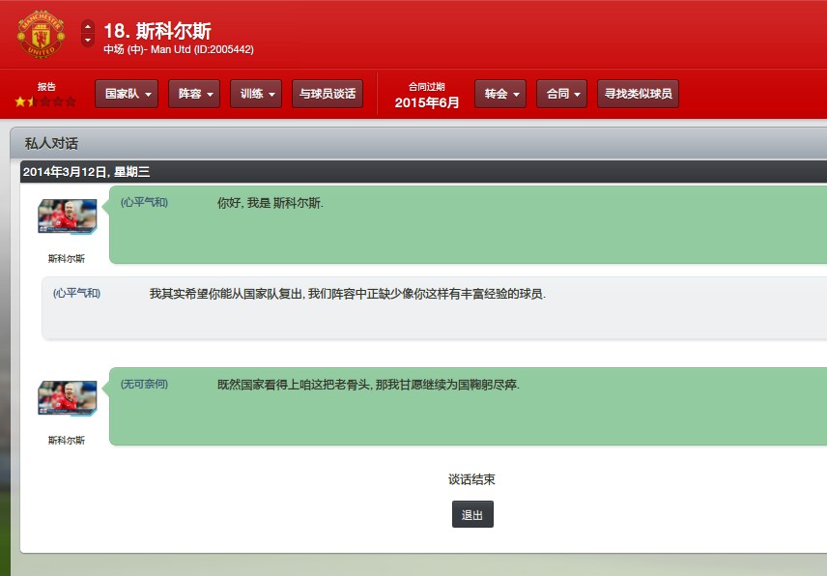The image size is (827, 576).
Task: Click the 无可奈何 reply message bubble
Action: [468, 407]
